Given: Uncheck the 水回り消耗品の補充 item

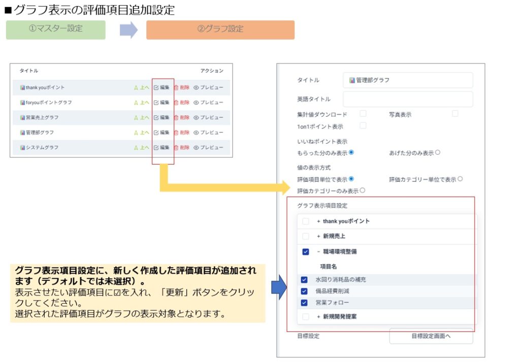Looking at the screenshot, I should tap(304, 280).
